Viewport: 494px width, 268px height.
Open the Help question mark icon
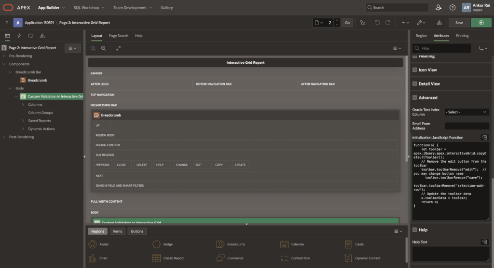pos(452,8)
